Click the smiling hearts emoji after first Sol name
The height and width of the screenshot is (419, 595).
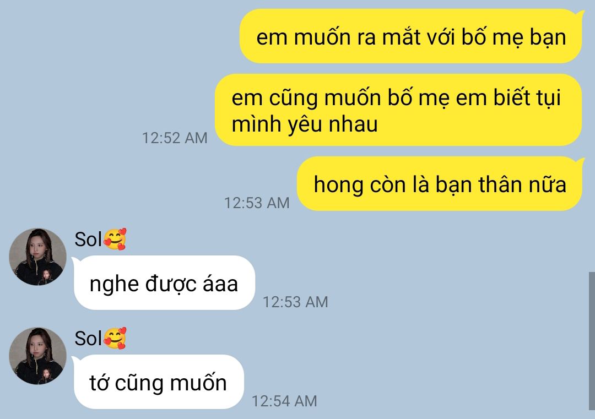(x=115, y=239)
